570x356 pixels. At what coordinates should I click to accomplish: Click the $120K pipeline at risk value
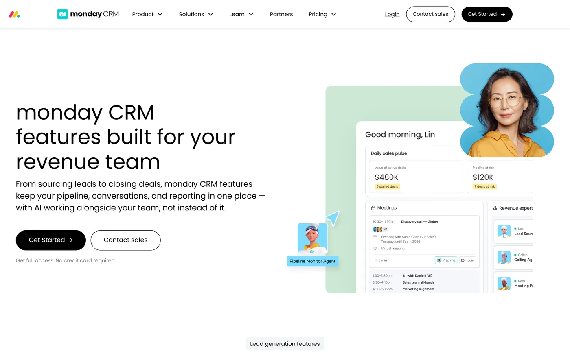point(483,177)
